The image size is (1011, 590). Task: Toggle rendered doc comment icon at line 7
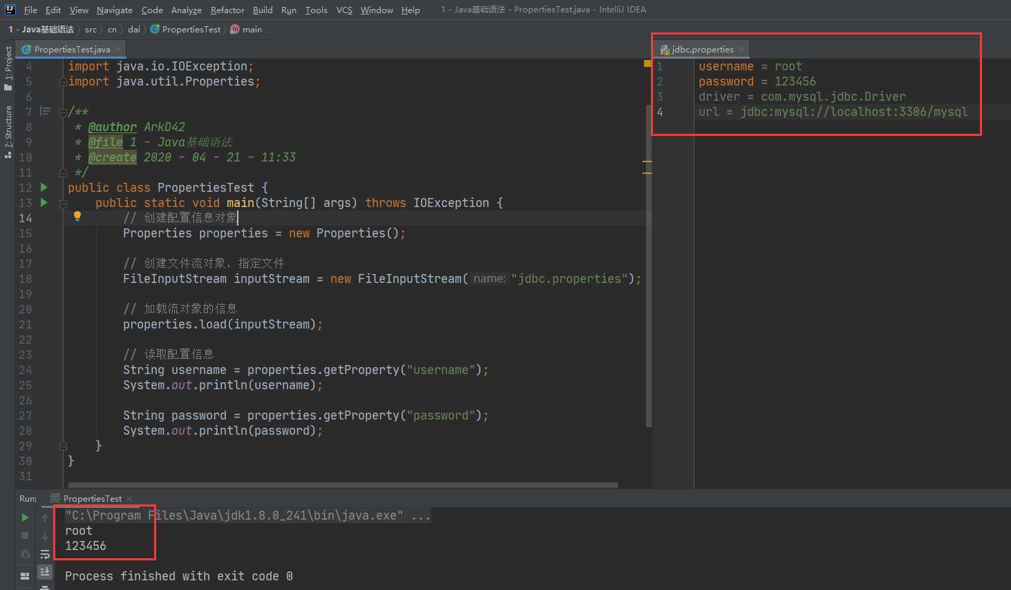[46, 111]
